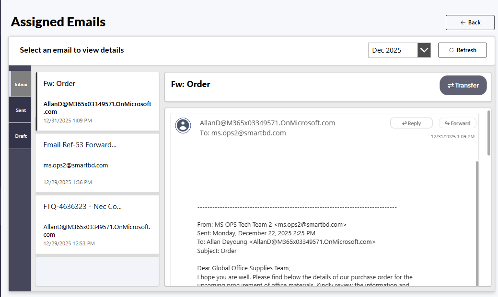Click the dropdown chevron beside Dec 2025
The image size is (498, 297).
pyautogui.click(x=424, y=50)
